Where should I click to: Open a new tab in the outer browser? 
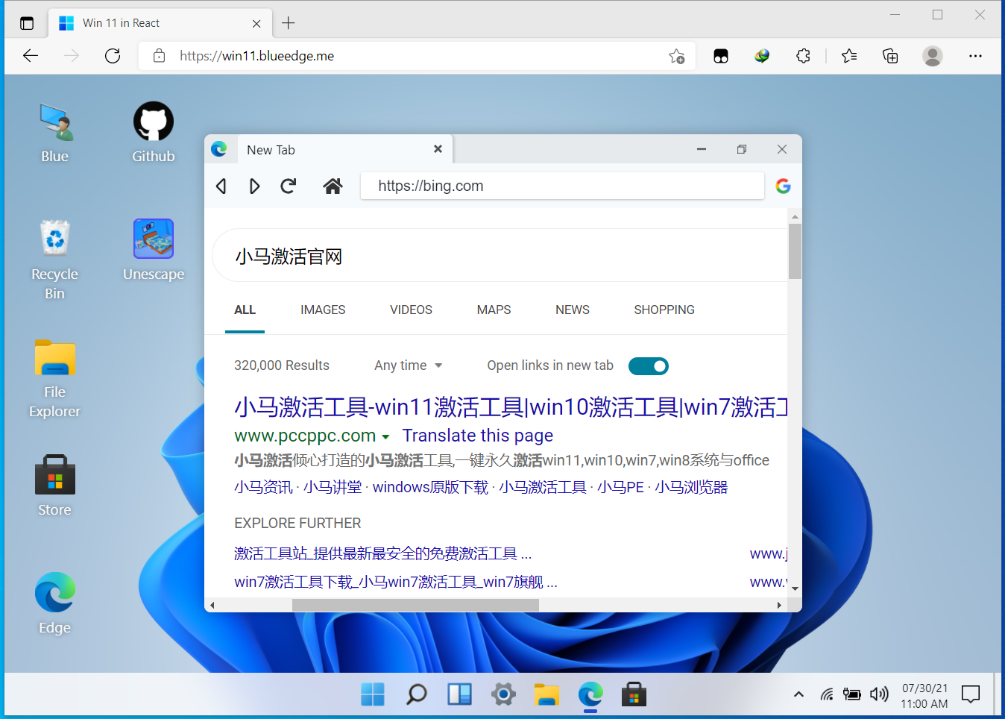(x=289, y=23)
